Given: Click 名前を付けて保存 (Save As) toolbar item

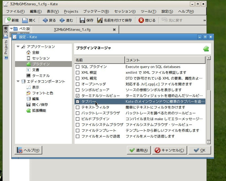Looking at the screenshot, I should [x=114, y=20].
